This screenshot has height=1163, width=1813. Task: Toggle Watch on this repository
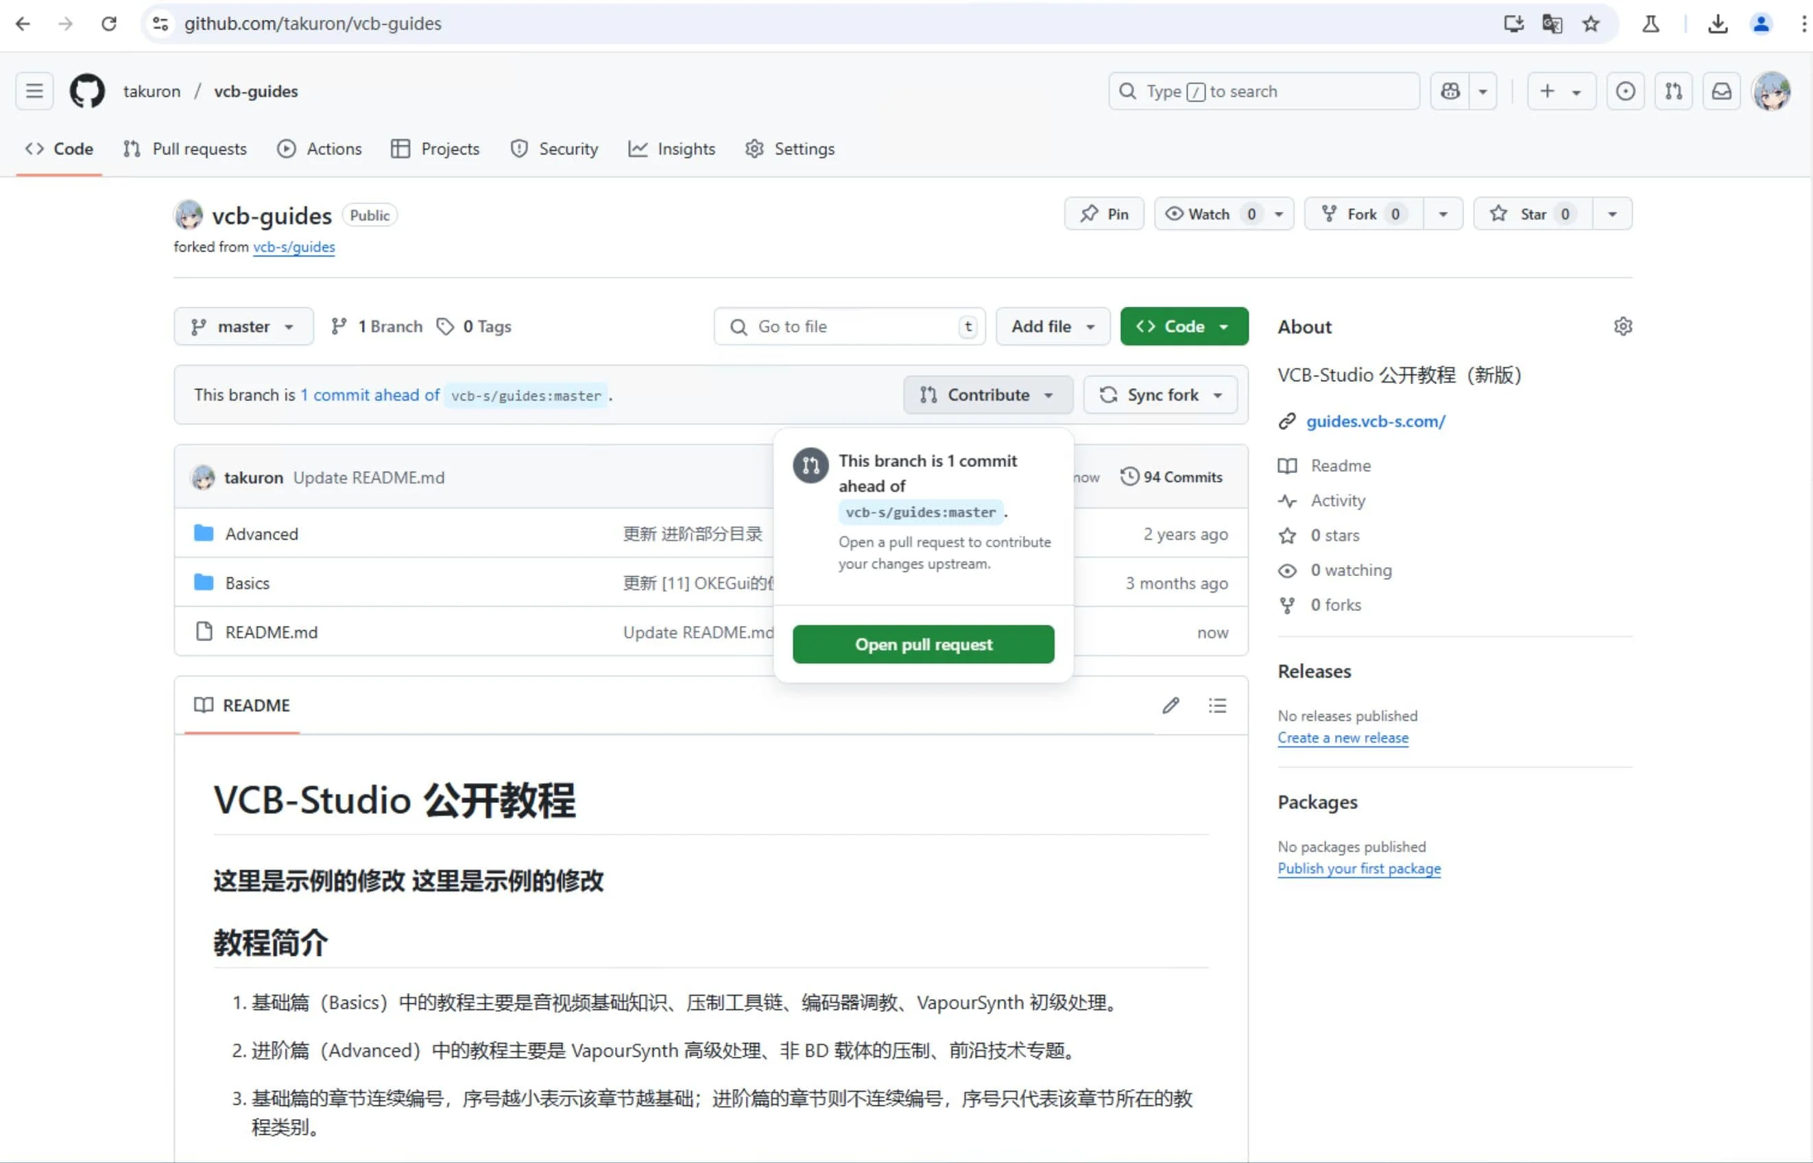point(1211,214)
